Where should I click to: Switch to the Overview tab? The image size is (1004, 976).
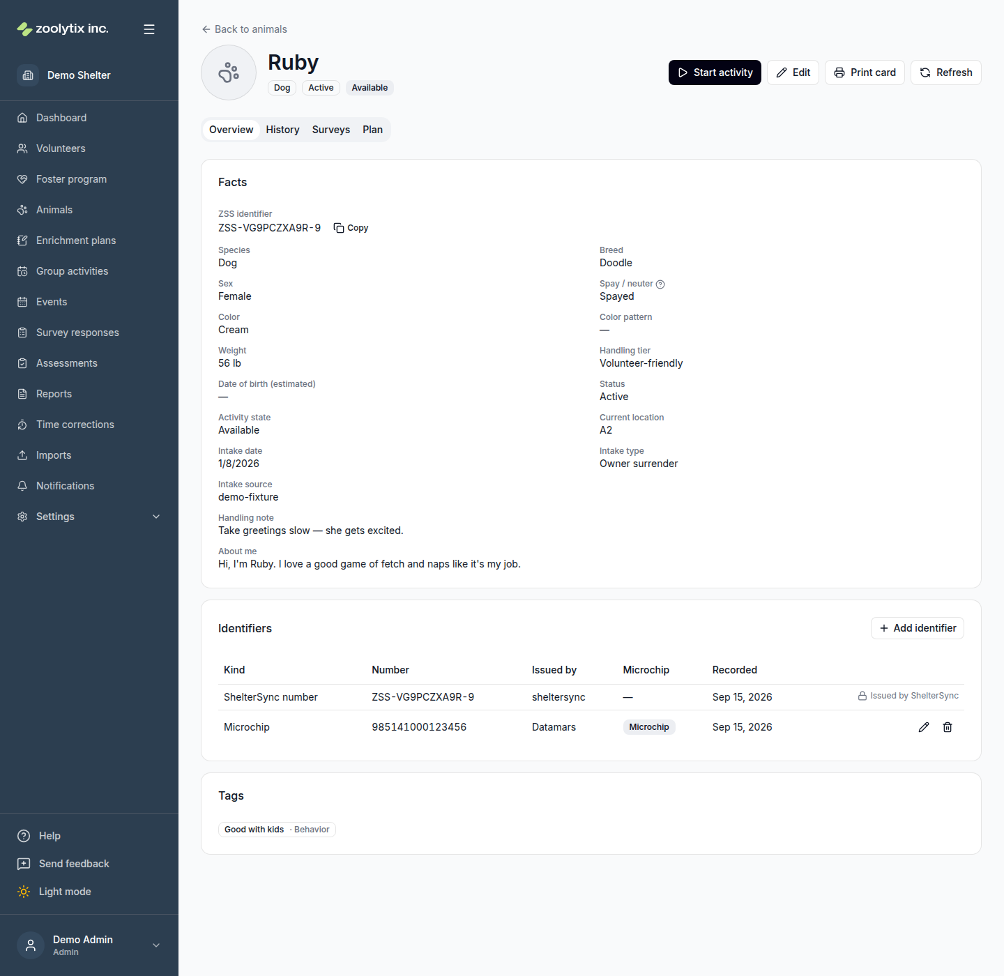tap(231, 130)
